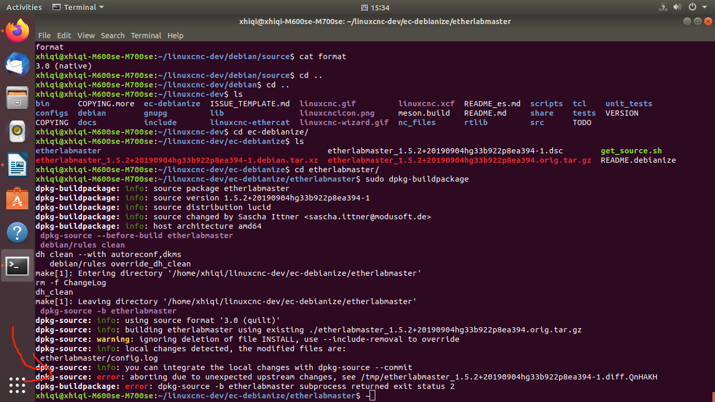Click 'linuxcnc-ethercat' directory name
This screenshot has width=715, height=402.
(x=250, y=122)
